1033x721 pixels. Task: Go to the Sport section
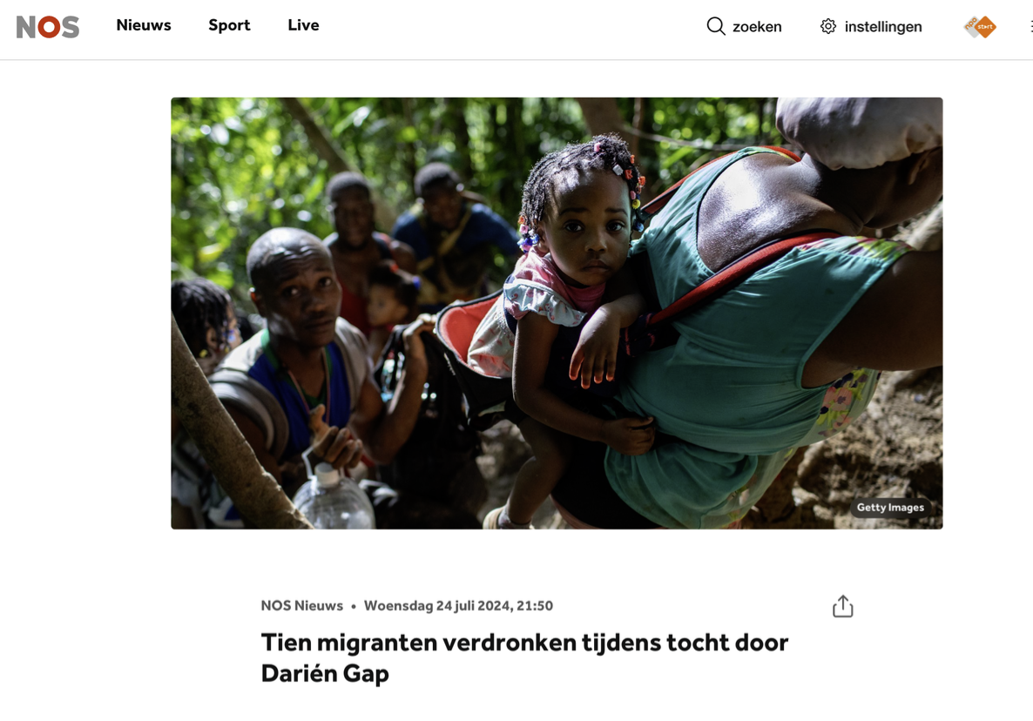coord(229,25)
